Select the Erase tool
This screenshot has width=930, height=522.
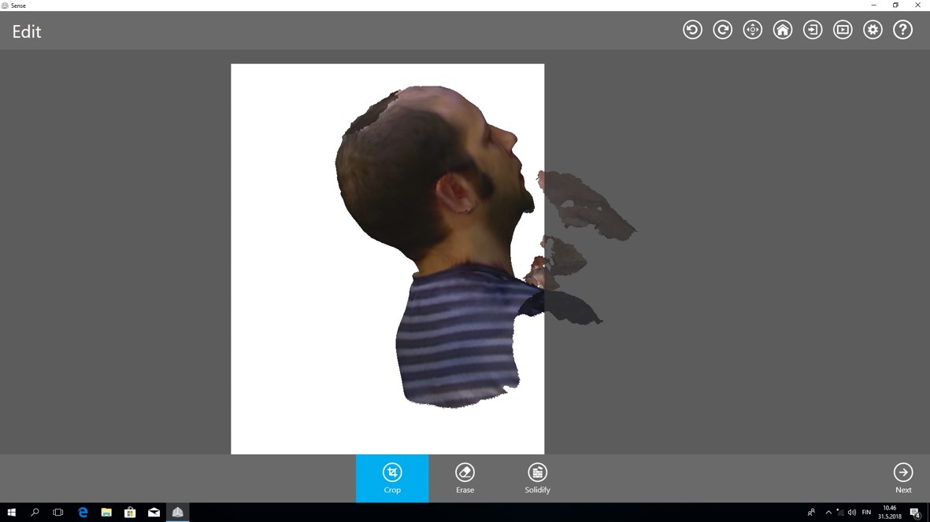pos(465,478)
